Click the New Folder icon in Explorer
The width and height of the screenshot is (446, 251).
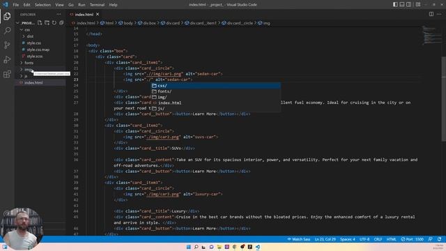coord(47,23)
